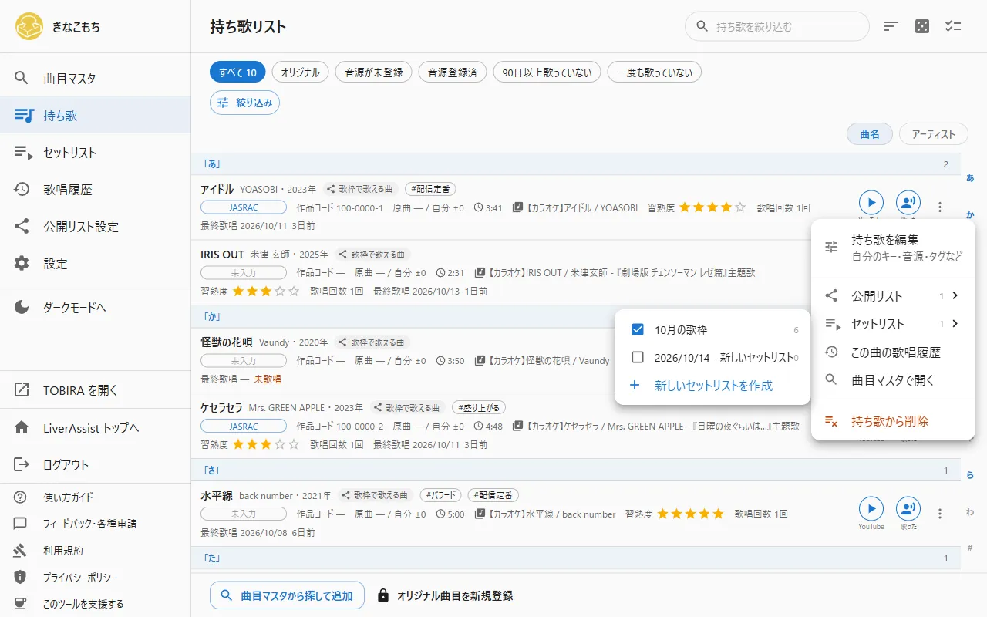Click the random dice icon in header
987x617 pixels.
tap(922, 26)
